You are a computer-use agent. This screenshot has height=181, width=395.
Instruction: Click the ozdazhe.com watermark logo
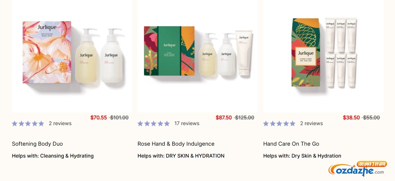click(358, 169)
